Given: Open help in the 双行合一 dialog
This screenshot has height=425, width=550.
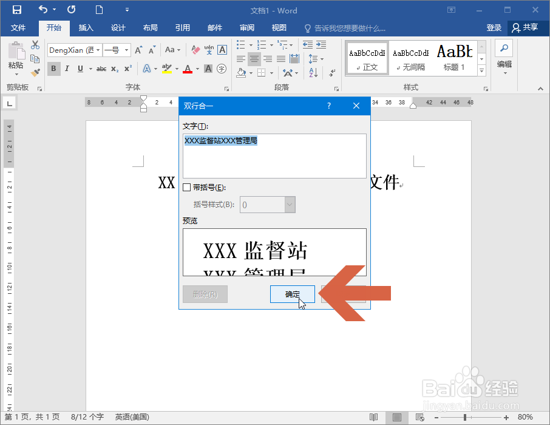Looking at the screenshot, I should coord(328,106).
